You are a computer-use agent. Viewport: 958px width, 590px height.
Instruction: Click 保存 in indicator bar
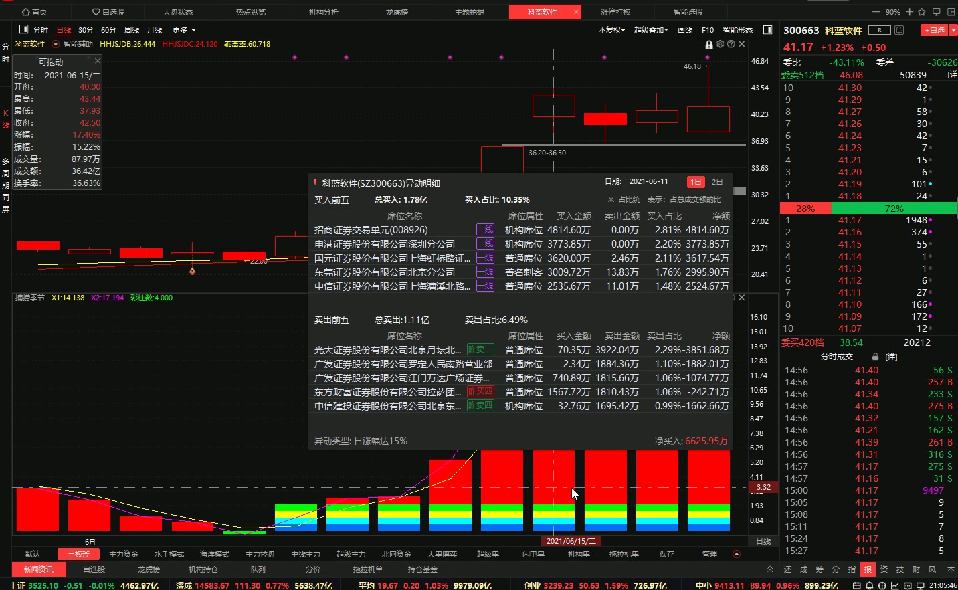667,554
